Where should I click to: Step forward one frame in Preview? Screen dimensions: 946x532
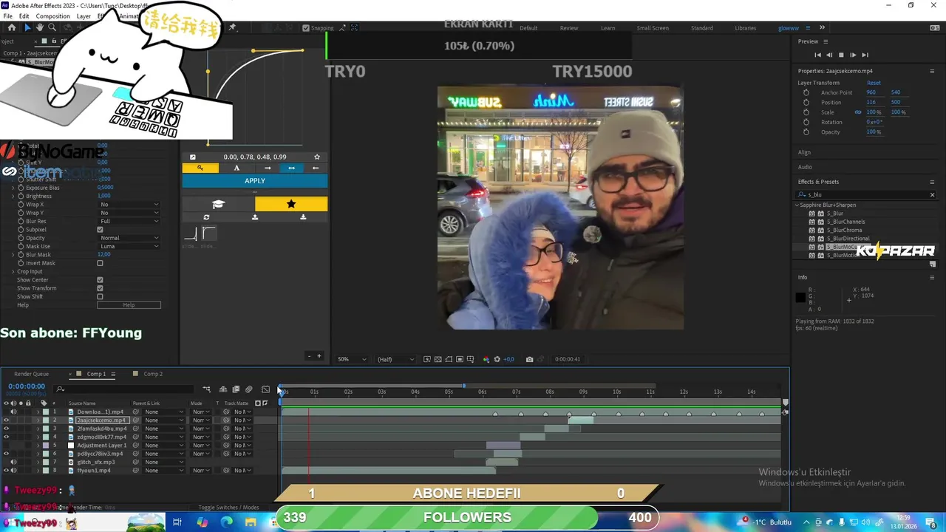pyautogui.click(x=853, y=55)
